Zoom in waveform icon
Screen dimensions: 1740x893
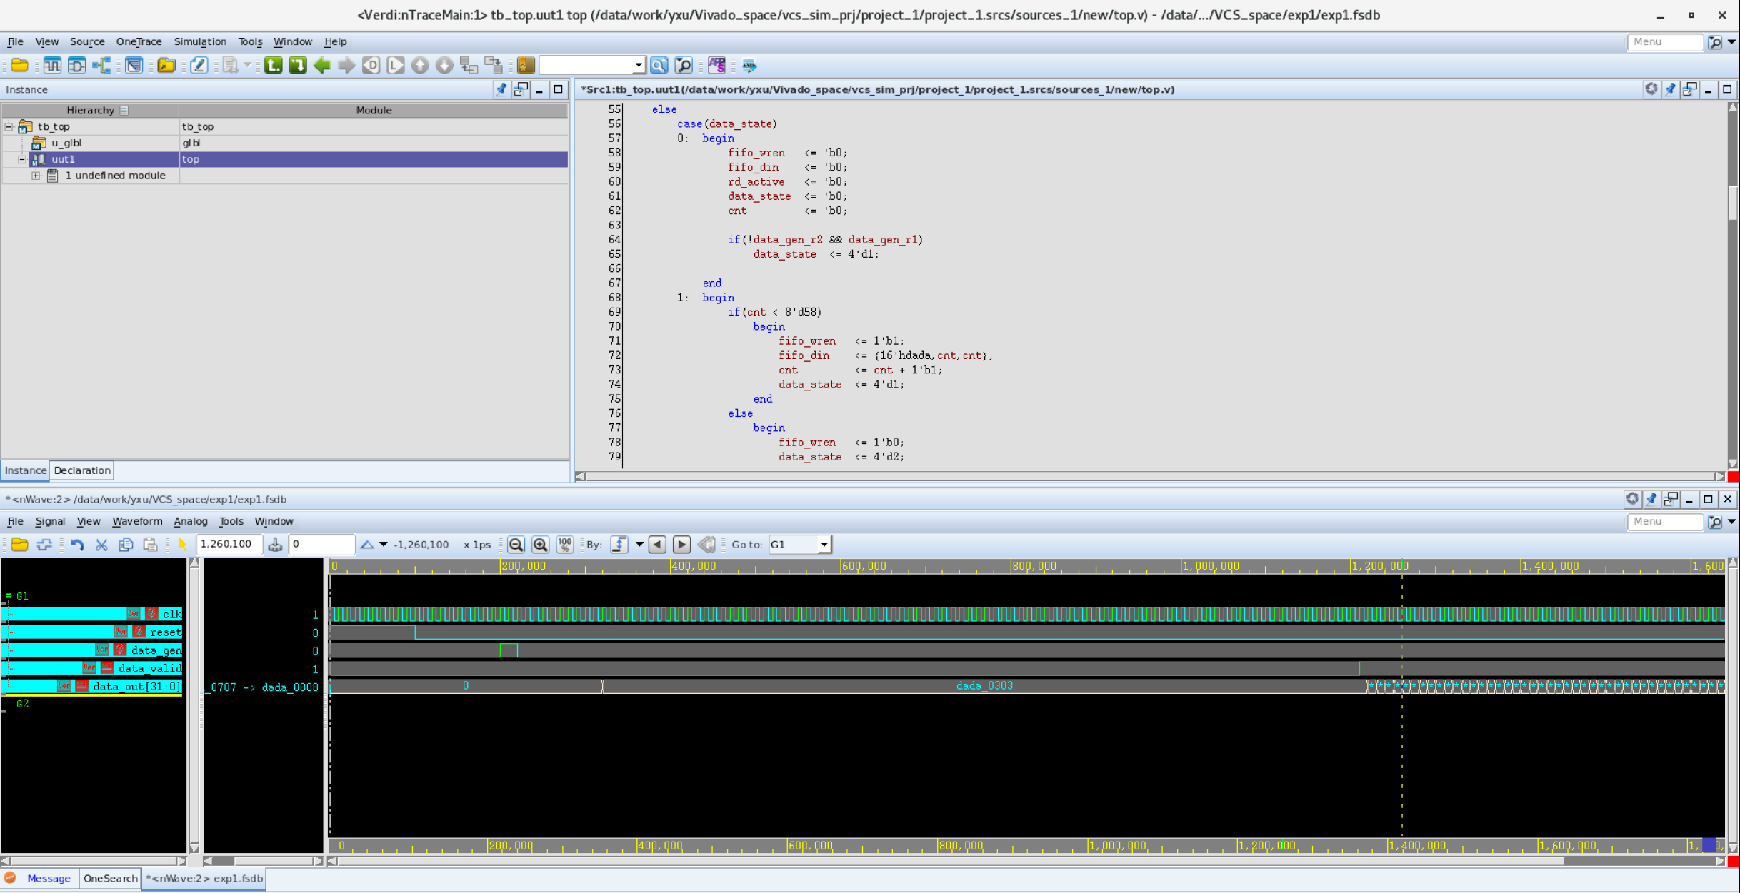point(541,545)
